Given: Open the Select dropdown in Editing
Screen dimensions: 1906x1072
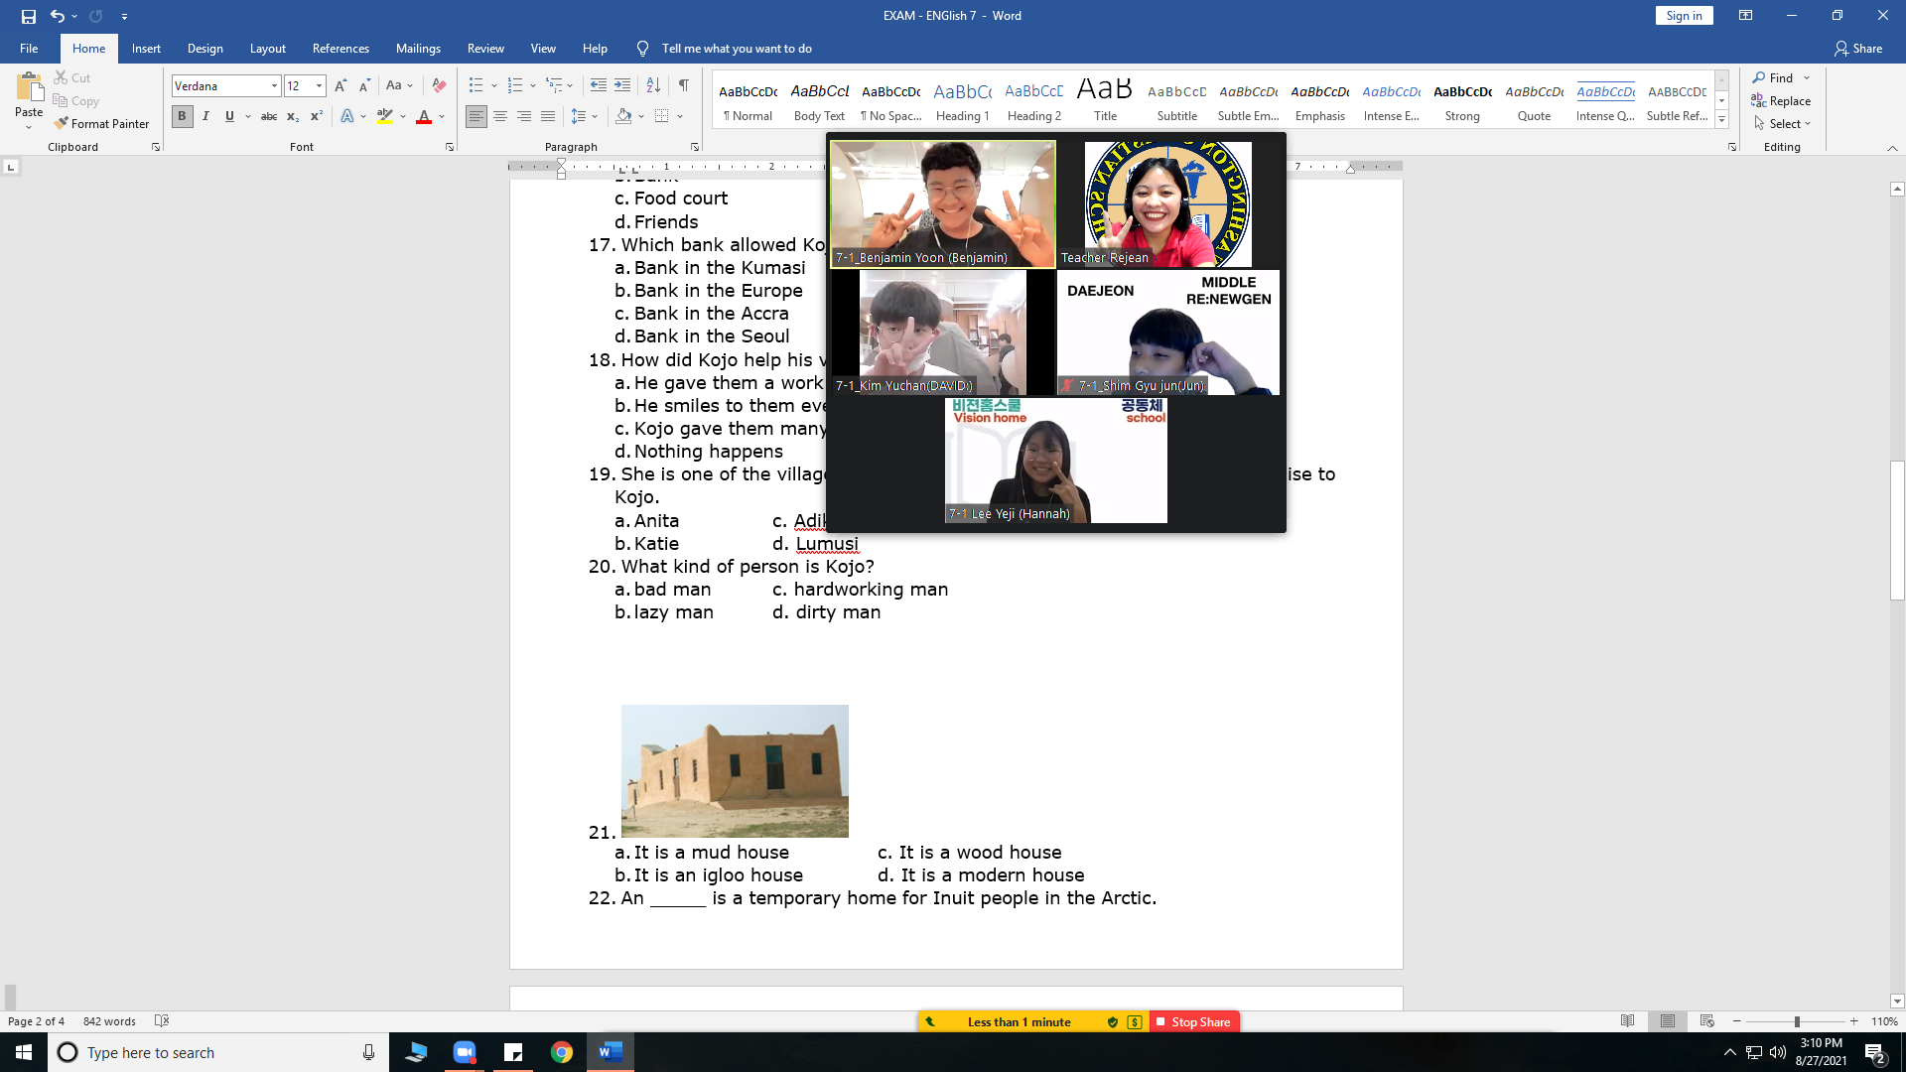Looking at the screenshot, I should pyautogui.click(x=1783, y=124).
